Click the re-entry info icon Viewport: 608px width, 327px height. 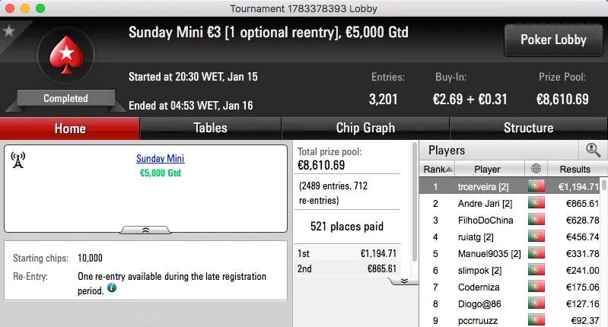click(x=112, y=288)
